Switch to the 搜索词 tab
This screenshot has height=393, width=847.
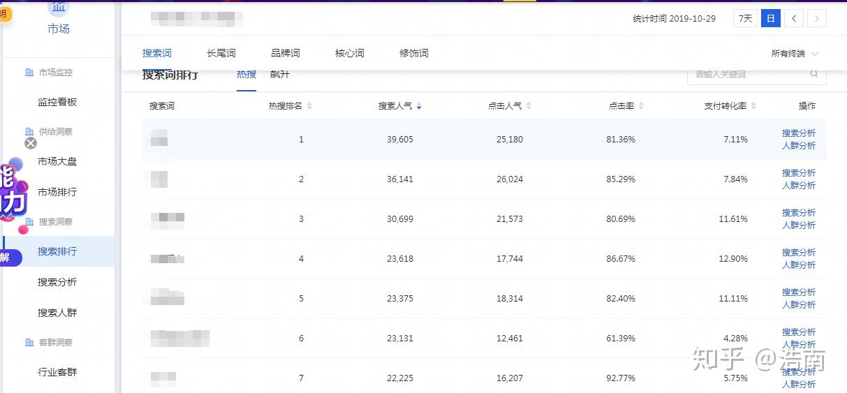(x=157, y=53)
